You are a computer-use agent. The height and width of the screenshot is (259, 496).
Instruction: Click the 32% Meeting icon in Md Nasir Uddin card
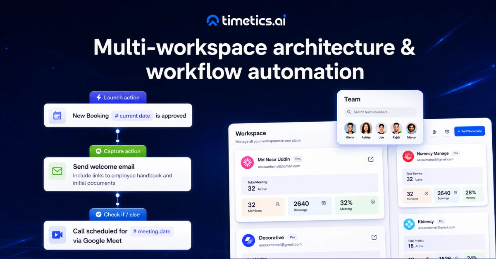tap(372, 202)
